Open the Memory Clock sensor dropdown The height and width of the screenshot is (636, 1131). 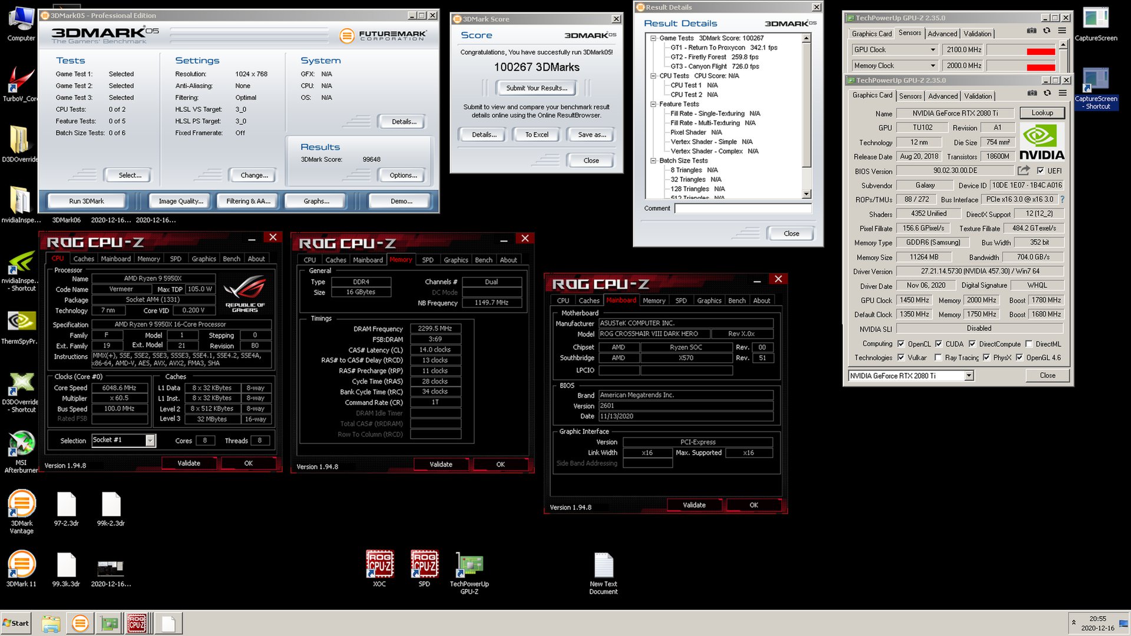click(932, 66)
